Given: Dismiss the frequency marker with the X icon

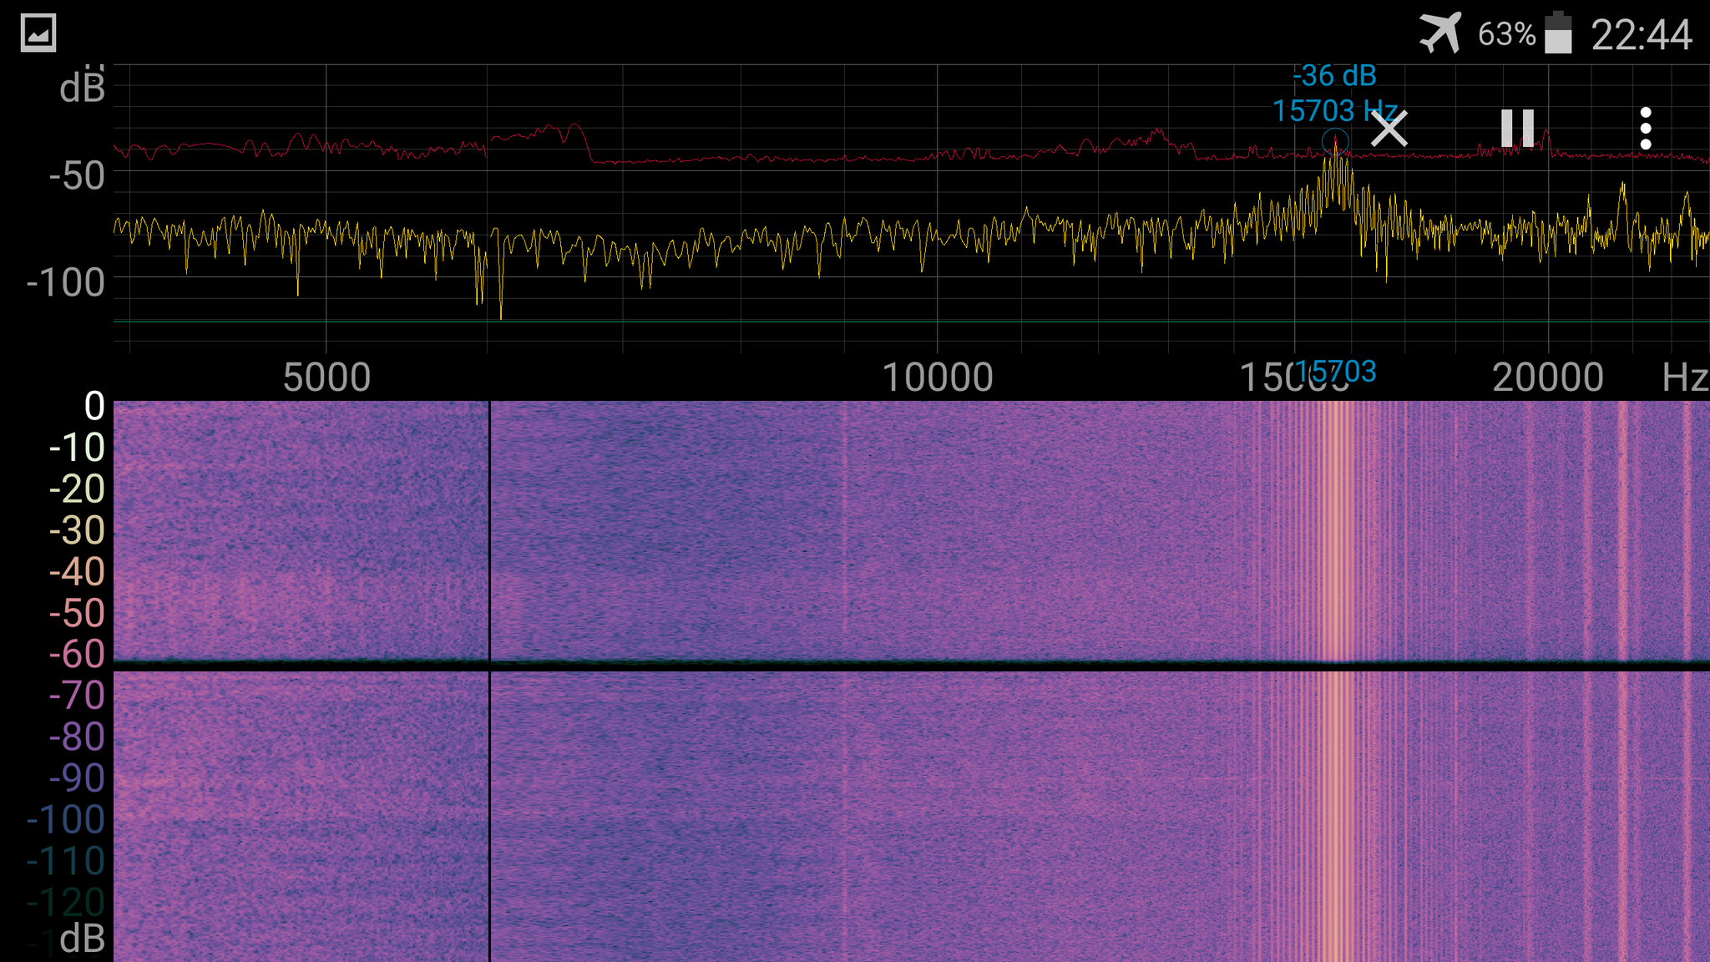Looking at the screenshot, I should tap(1389, 129).
